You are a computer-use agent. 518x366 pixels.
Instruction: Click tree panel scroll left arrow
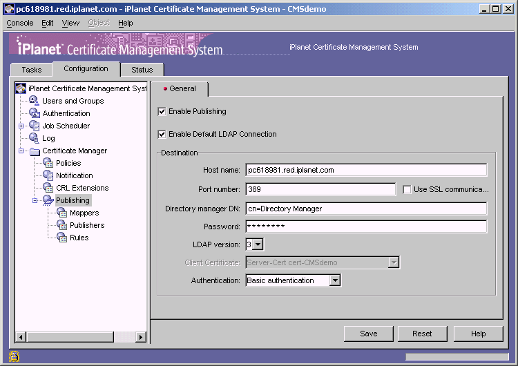(21, 337)
